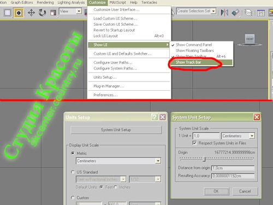This screenshot has width=273, height=205.
Task: Select the US Standard radio button
Action: 73,172
